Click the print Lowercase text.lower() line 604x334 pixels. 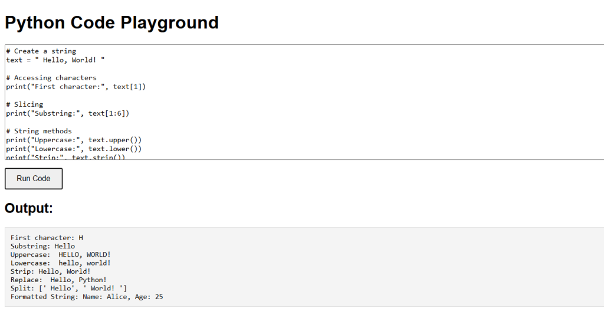(x=74, y=149)
